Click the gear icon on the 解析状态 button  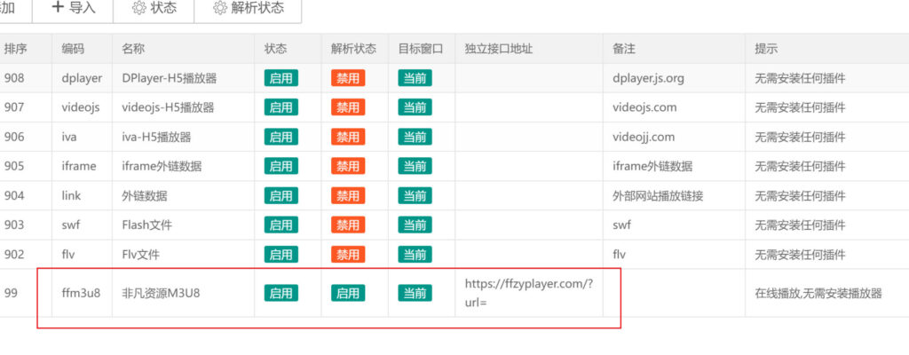(x=220, y=8)
